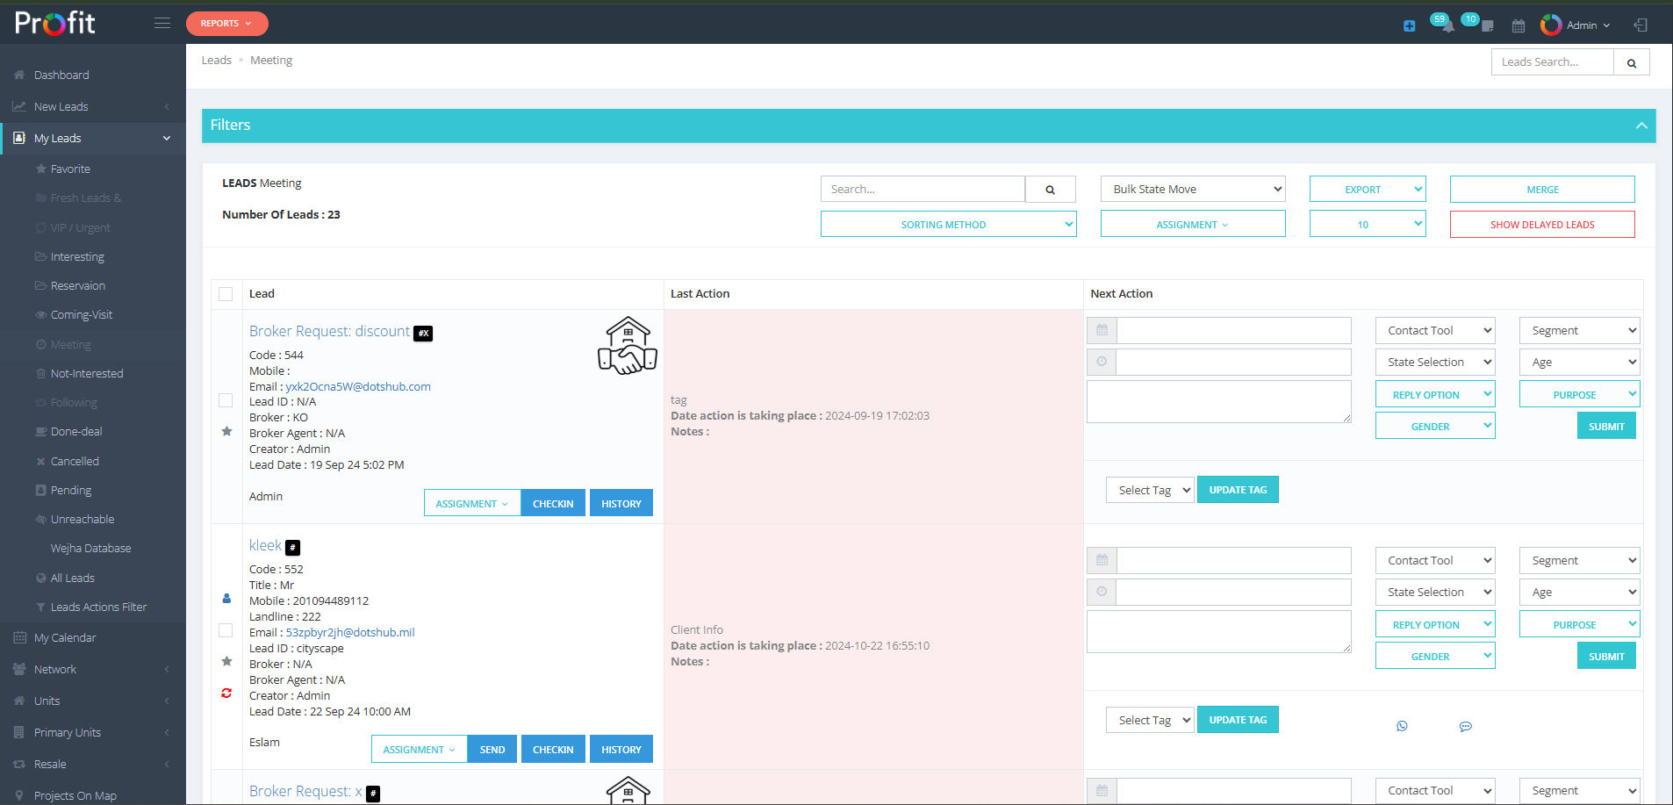Click the SHOW DELAYED LEADS button
This screenshot has height=805, width=1673.
pyautogui.click(x=1541, y=225)
